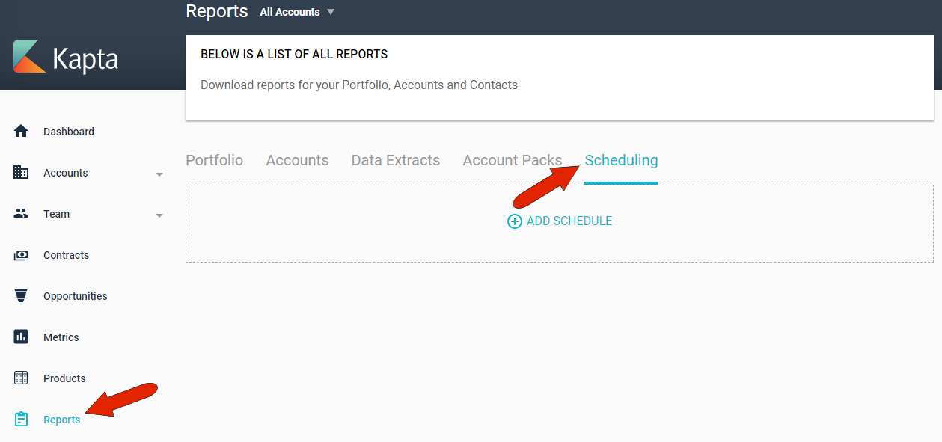Image resolution: width=942 pixels, height=442 pixels.
Task: Click the Team people icon
Action: coord(21,214)
